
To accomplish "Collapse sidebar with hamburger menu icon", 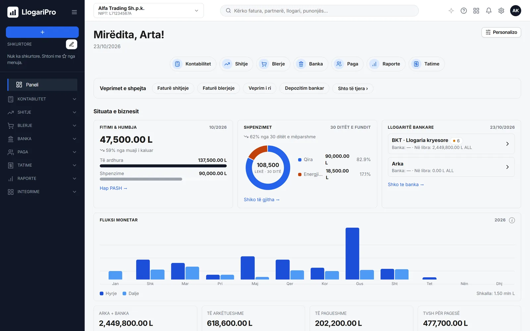I will point(74,12).
